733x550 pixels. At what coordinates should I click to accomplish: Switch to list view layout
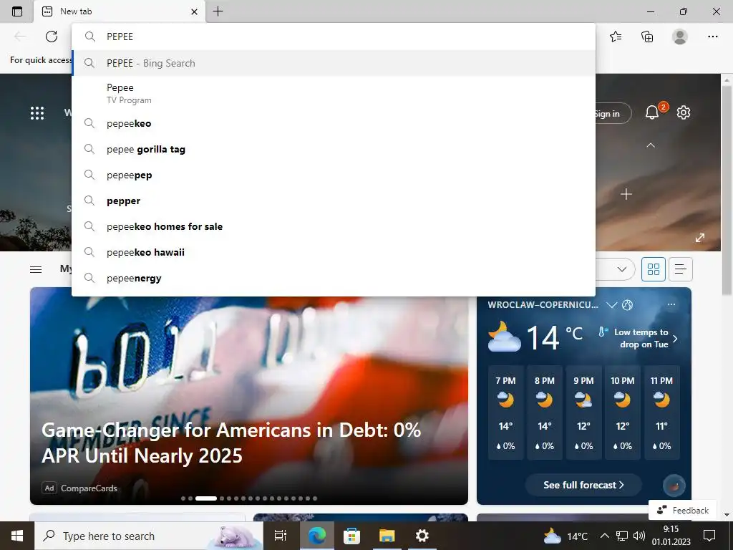click(681, 269)
